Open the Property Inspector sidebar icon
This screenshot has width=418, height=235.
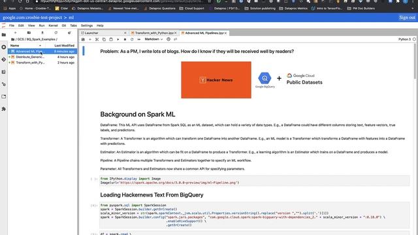tap(4, 84)
